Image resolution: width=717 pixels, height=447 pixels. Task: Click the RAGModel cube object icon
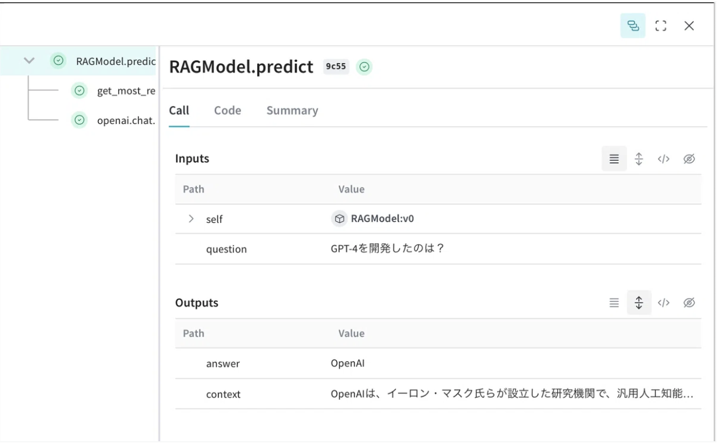click(x=339, y=219)
